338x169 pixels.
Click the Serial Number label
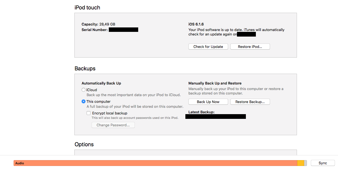[95, 30]
